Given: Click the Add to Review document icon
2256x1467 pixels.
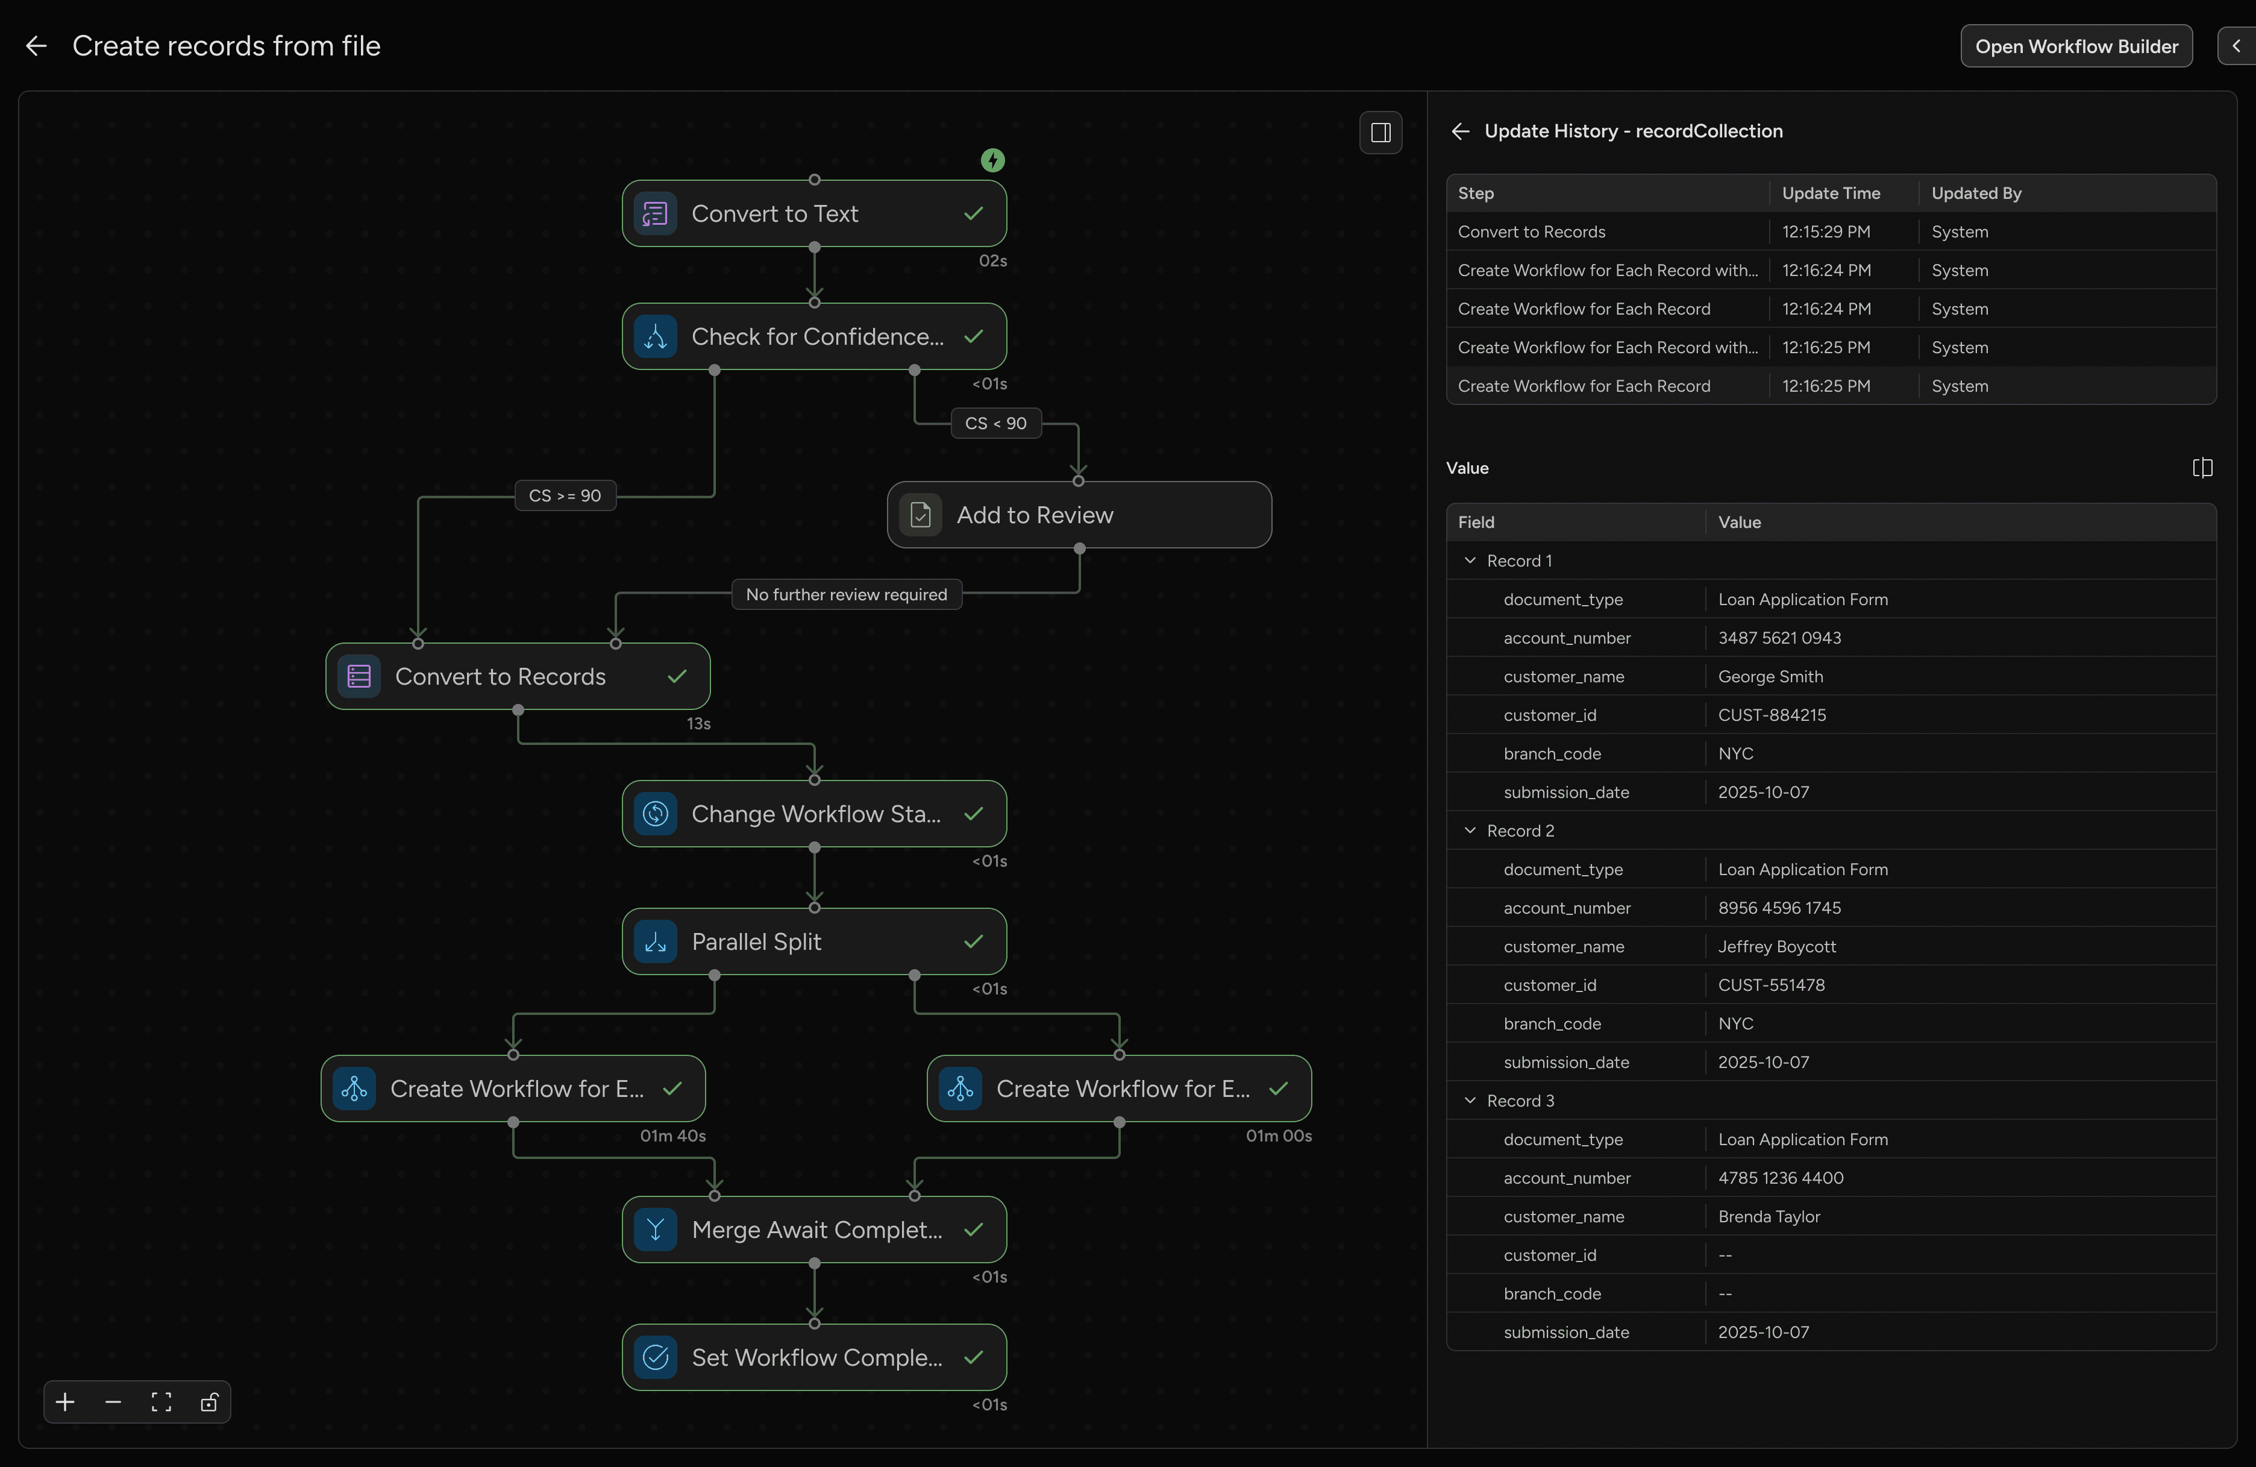Looking at the screenshot, I should (920, 515).
